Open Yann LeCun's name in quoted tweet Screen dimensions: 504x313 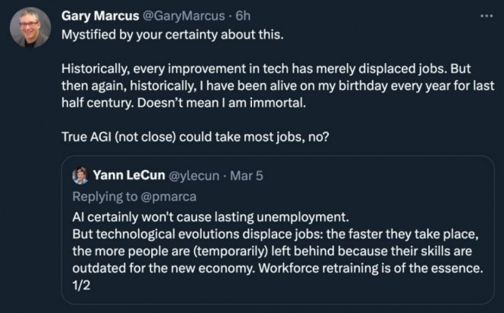(x=131, y=177)
